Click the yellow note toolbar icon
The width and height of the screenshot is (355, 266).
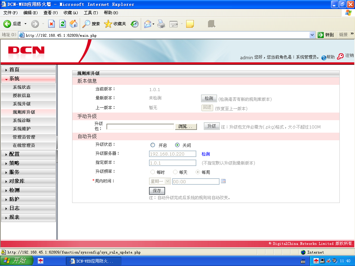point(190,24)
